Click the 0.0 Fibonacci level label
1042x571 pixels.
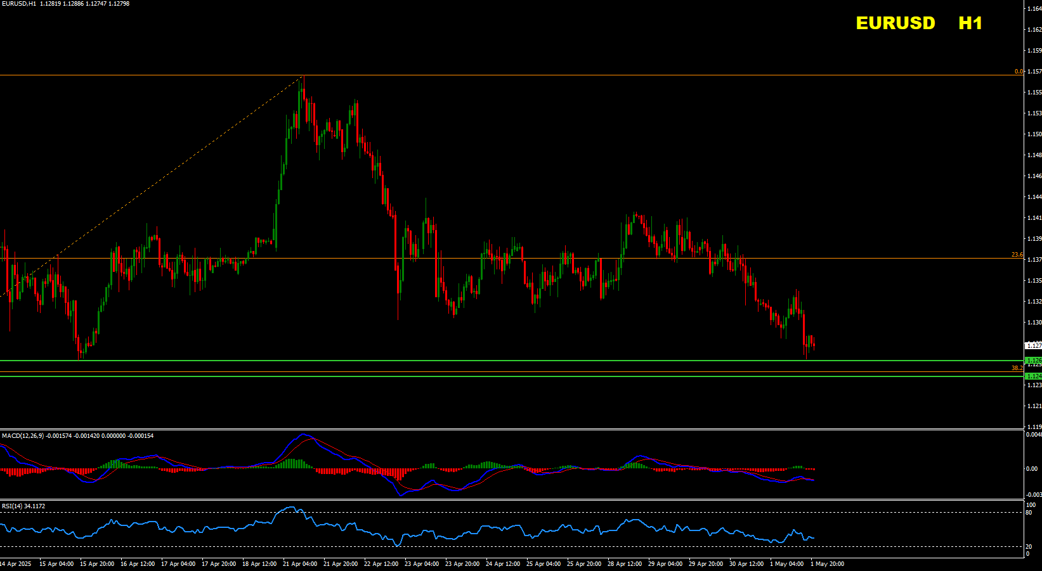coord(1019,72)
